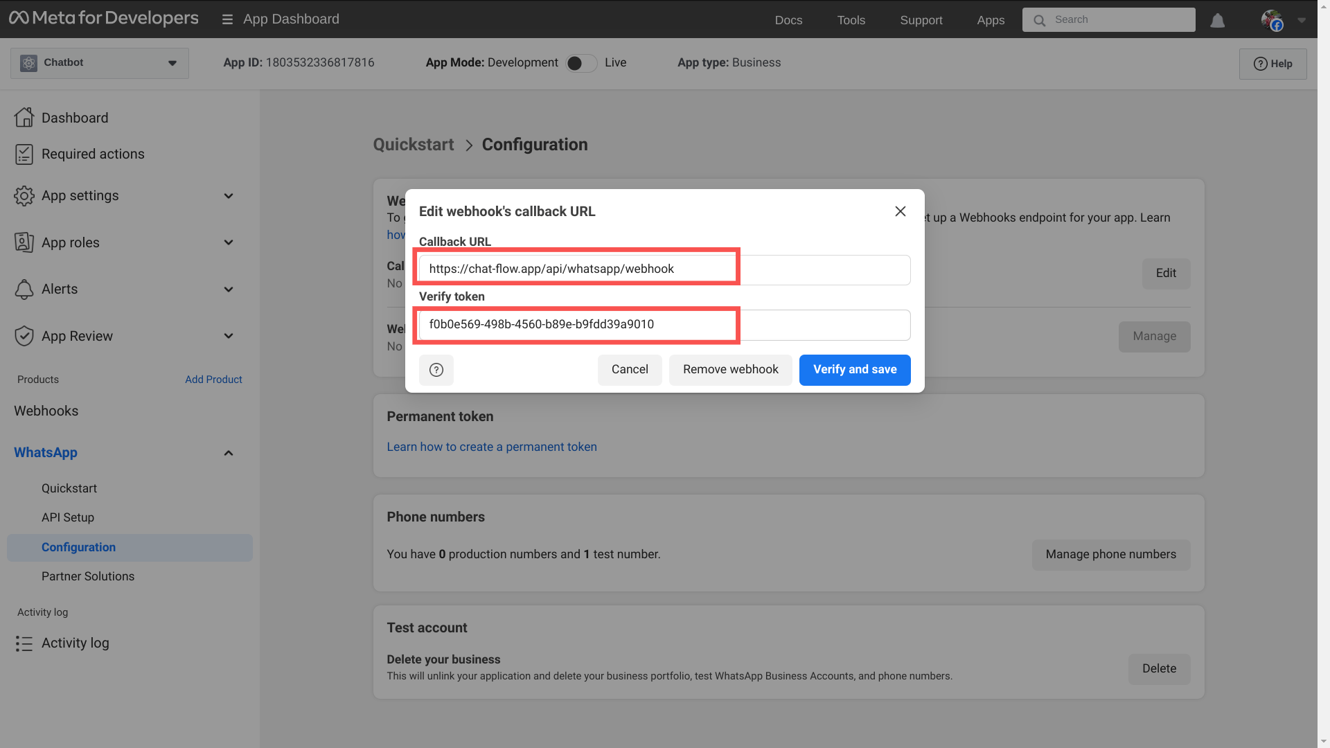Click the page vertical scrollbar
1330x748 pixels.
(1323, 374)
